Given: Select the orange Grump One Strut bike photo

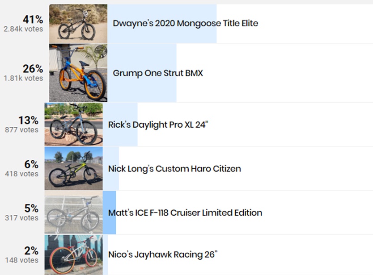Looking at the screenshot, I should [x=78, y=73].
